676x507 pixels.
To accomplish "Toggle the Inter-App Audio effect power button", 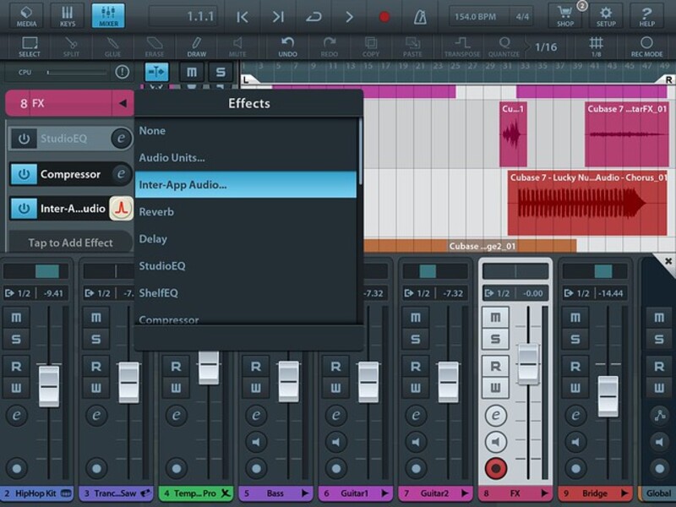I will pos(24,209).
